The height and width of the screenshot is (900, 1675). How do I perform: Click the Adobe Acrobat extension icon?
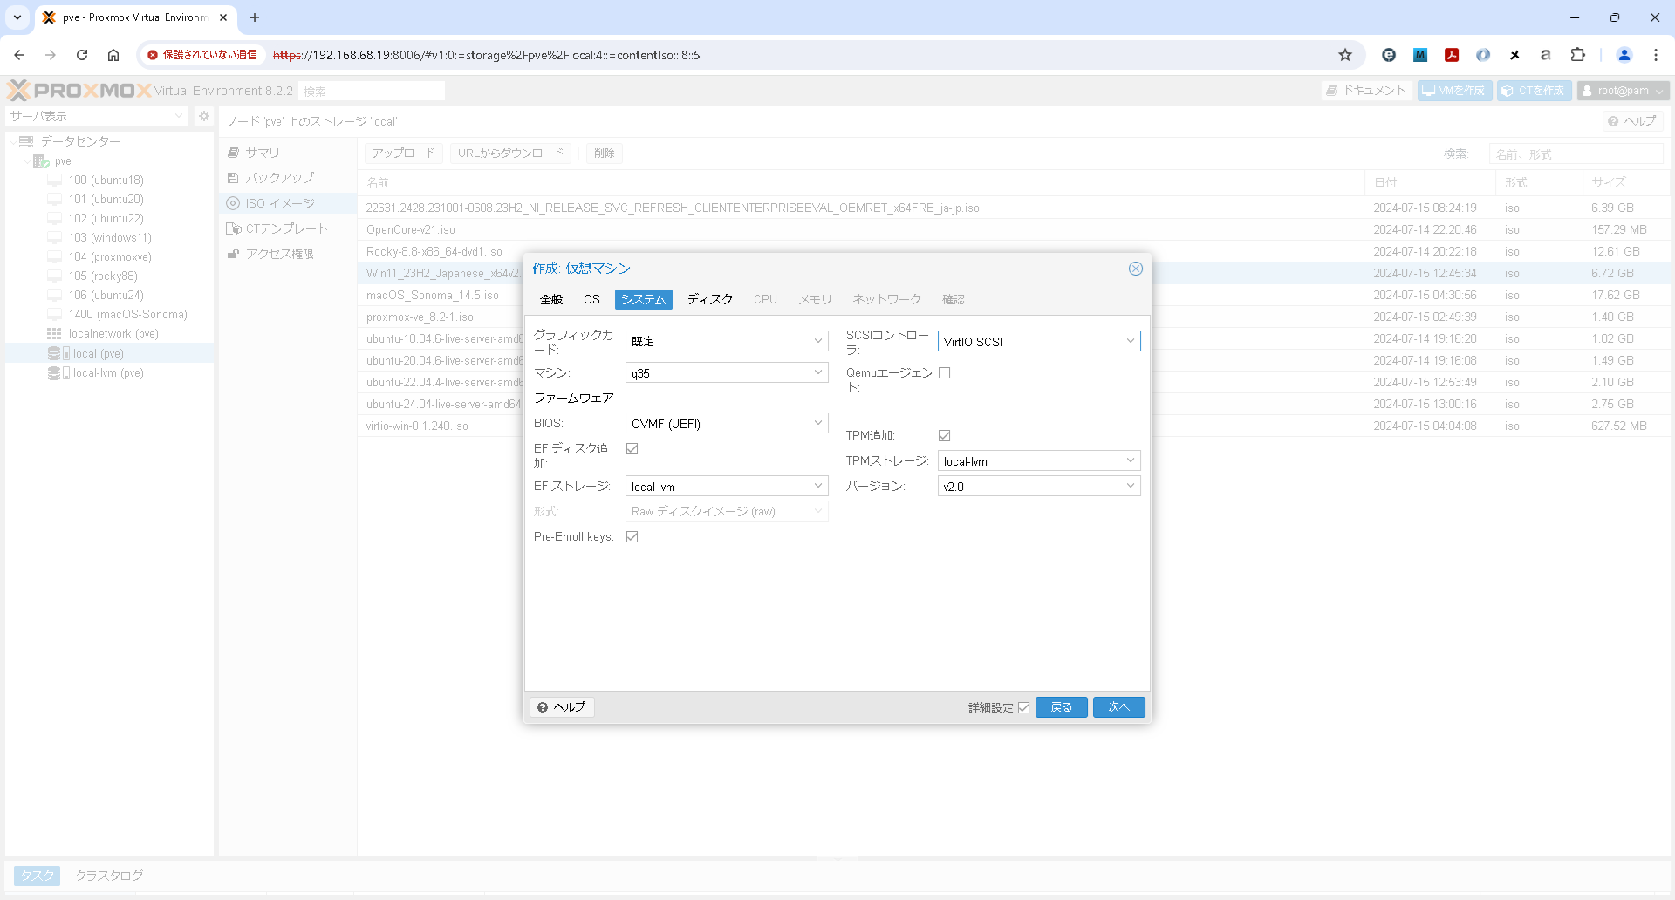[x=1452, y=55]
